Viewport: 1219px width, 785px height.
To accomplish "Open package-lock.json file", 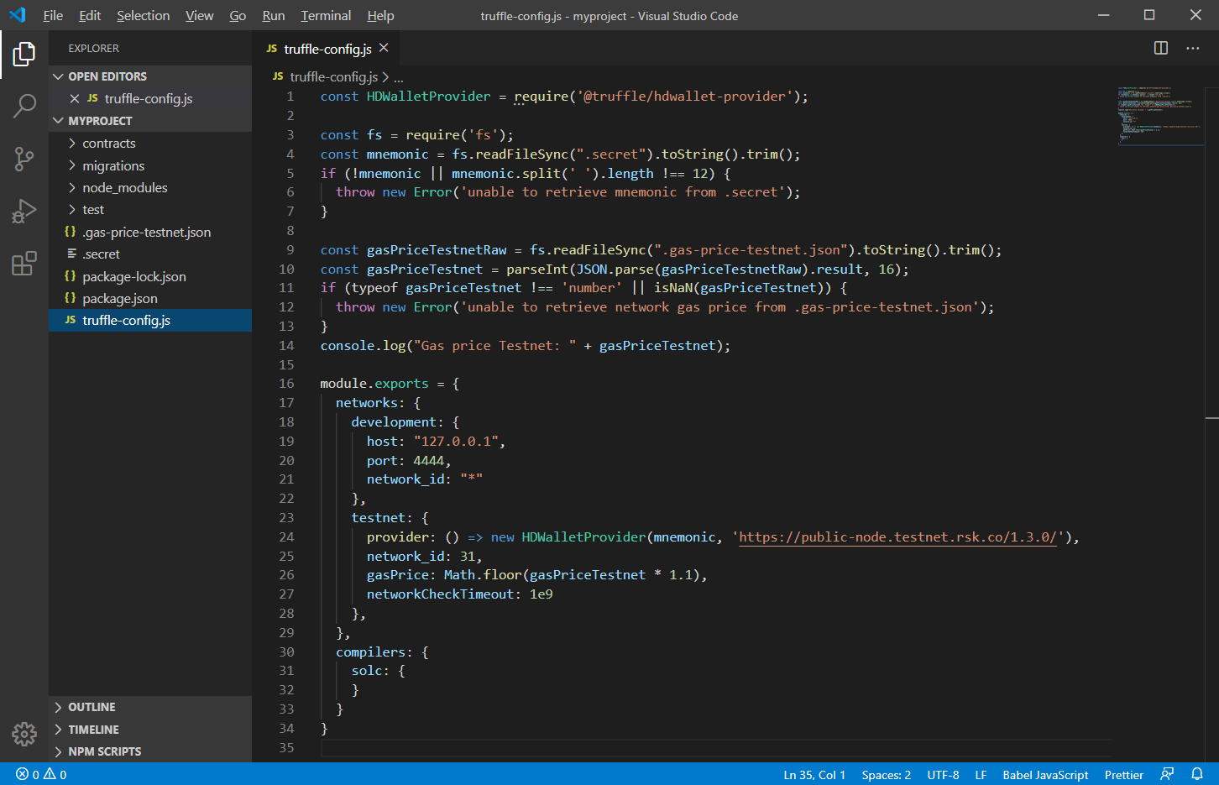I will (x=150, y=276).
